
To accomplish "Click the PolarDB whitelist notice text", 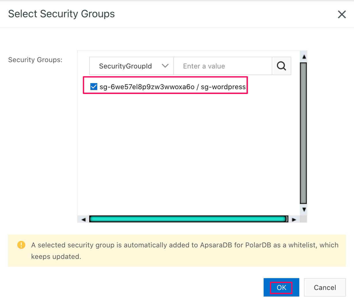I will [185, 251].
